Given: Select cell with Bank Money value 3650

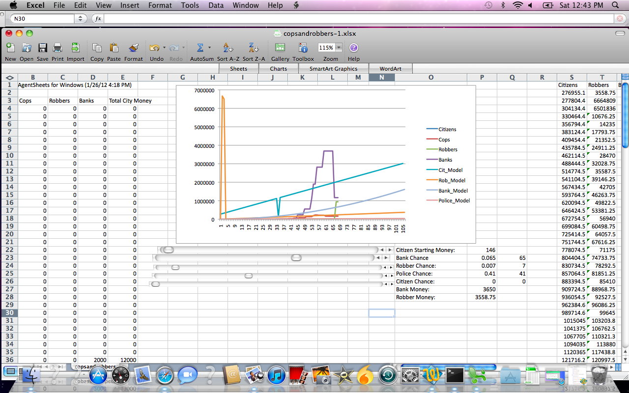Looking at the screenshot, I should coord(482,289).
